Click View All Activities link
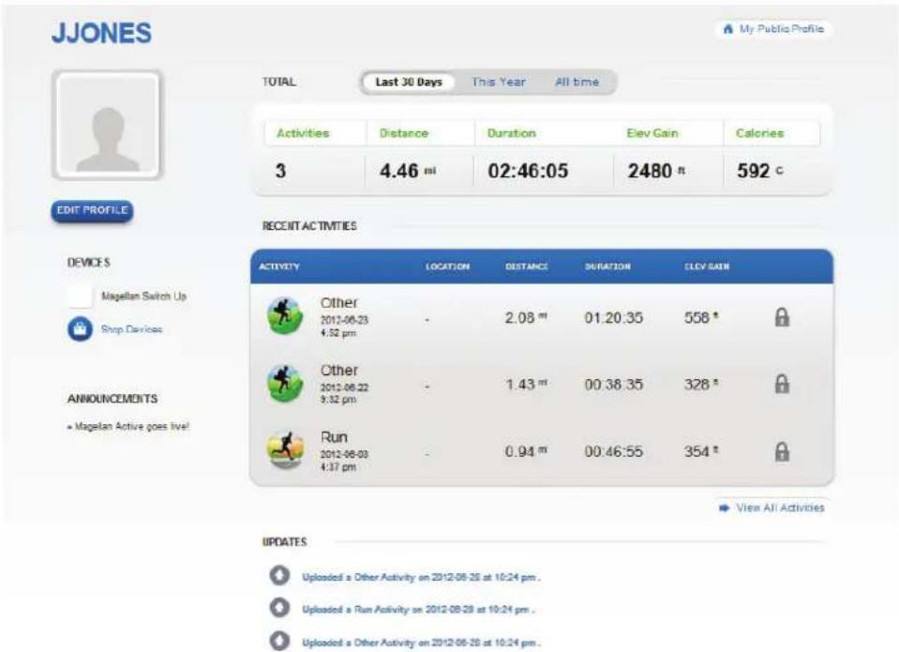 click(x=780, y=508)
